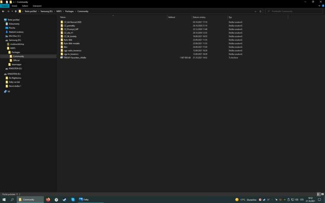Launch Steam from the taskbar
The width and height of the screenshot is (325, 203).
pos(65,200)
